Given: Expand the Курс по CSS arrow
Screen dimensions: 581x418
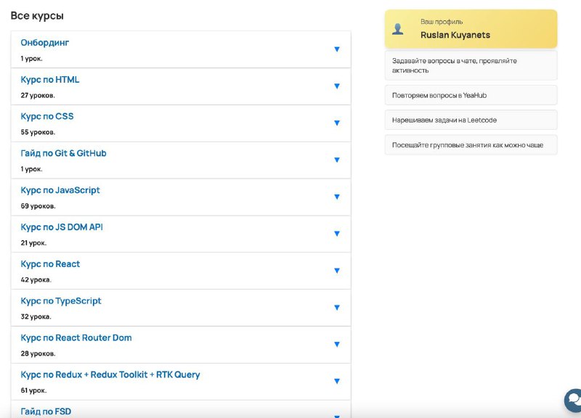Looking at the screenshot, I should pos(337,123).
